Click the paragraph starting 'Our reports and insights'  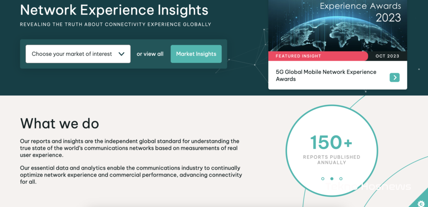coord(130,148)
